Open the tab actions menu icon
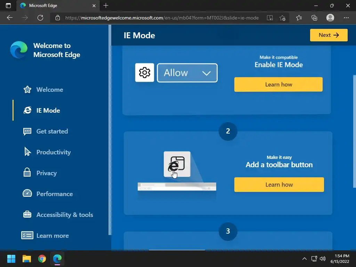The width and height of the screenshot is (356, 267). (8, 6)
